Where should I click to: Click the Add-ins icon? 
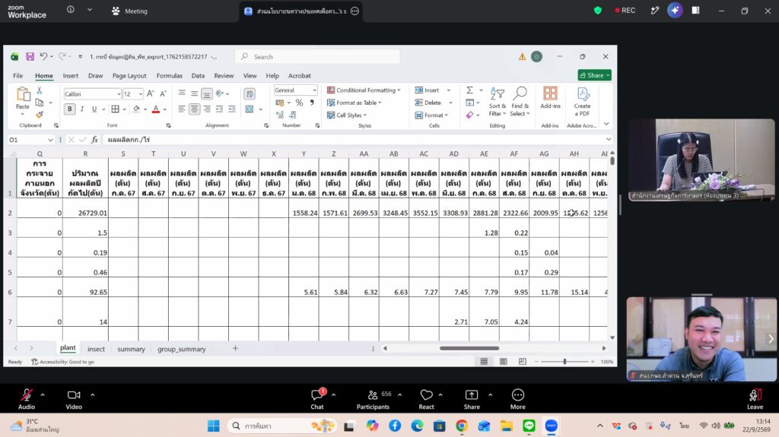[550, 98]
